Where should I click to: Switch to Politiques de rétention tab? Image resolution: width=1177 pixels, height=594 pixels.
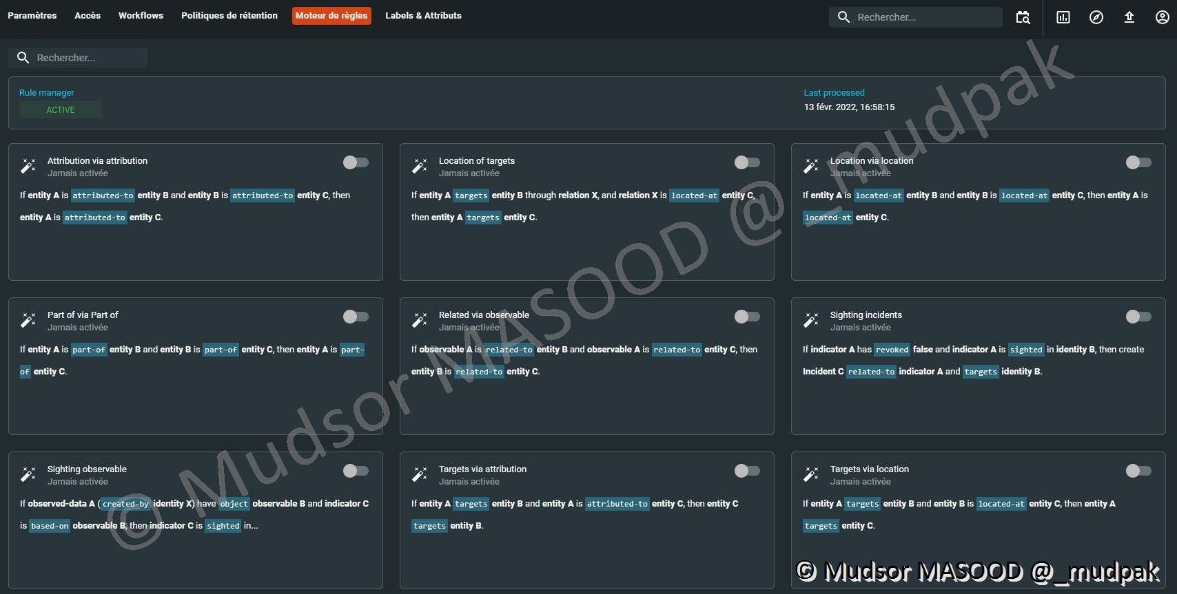coord(229,15)
